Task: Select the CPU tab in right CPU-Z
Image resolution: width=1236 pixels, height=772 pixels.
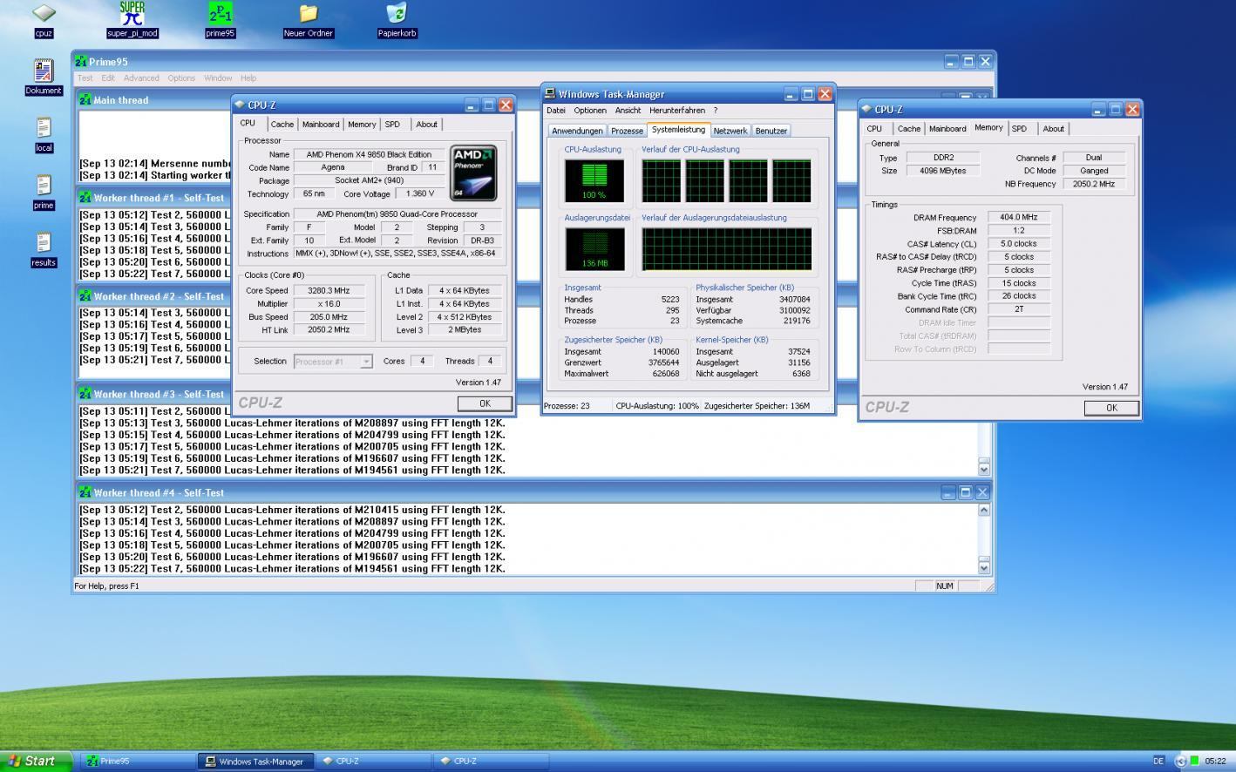Action: [x=874, y=129]
